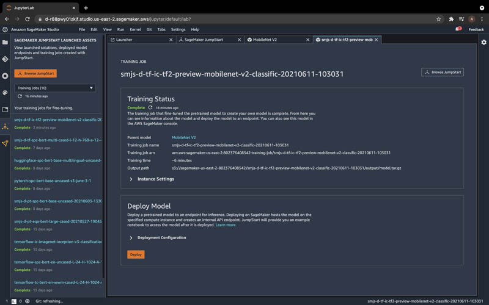Select the SageMaker JumpStart sidebar icon

tap(5, 126)
